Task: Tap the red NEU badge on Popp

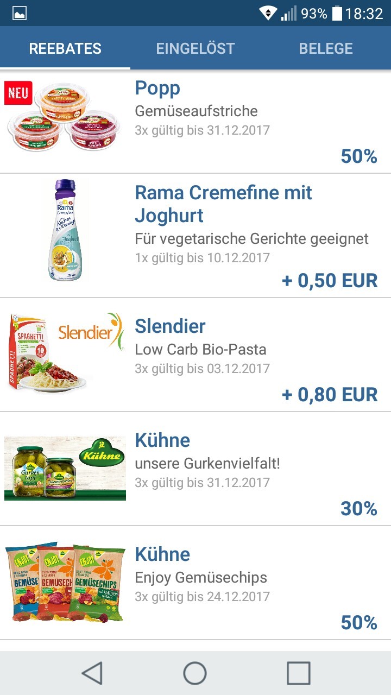Action: coord(18,93)
